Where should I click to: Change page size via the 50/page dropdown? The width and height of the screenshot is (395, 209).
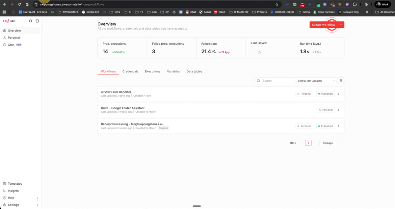pos(329,143)
